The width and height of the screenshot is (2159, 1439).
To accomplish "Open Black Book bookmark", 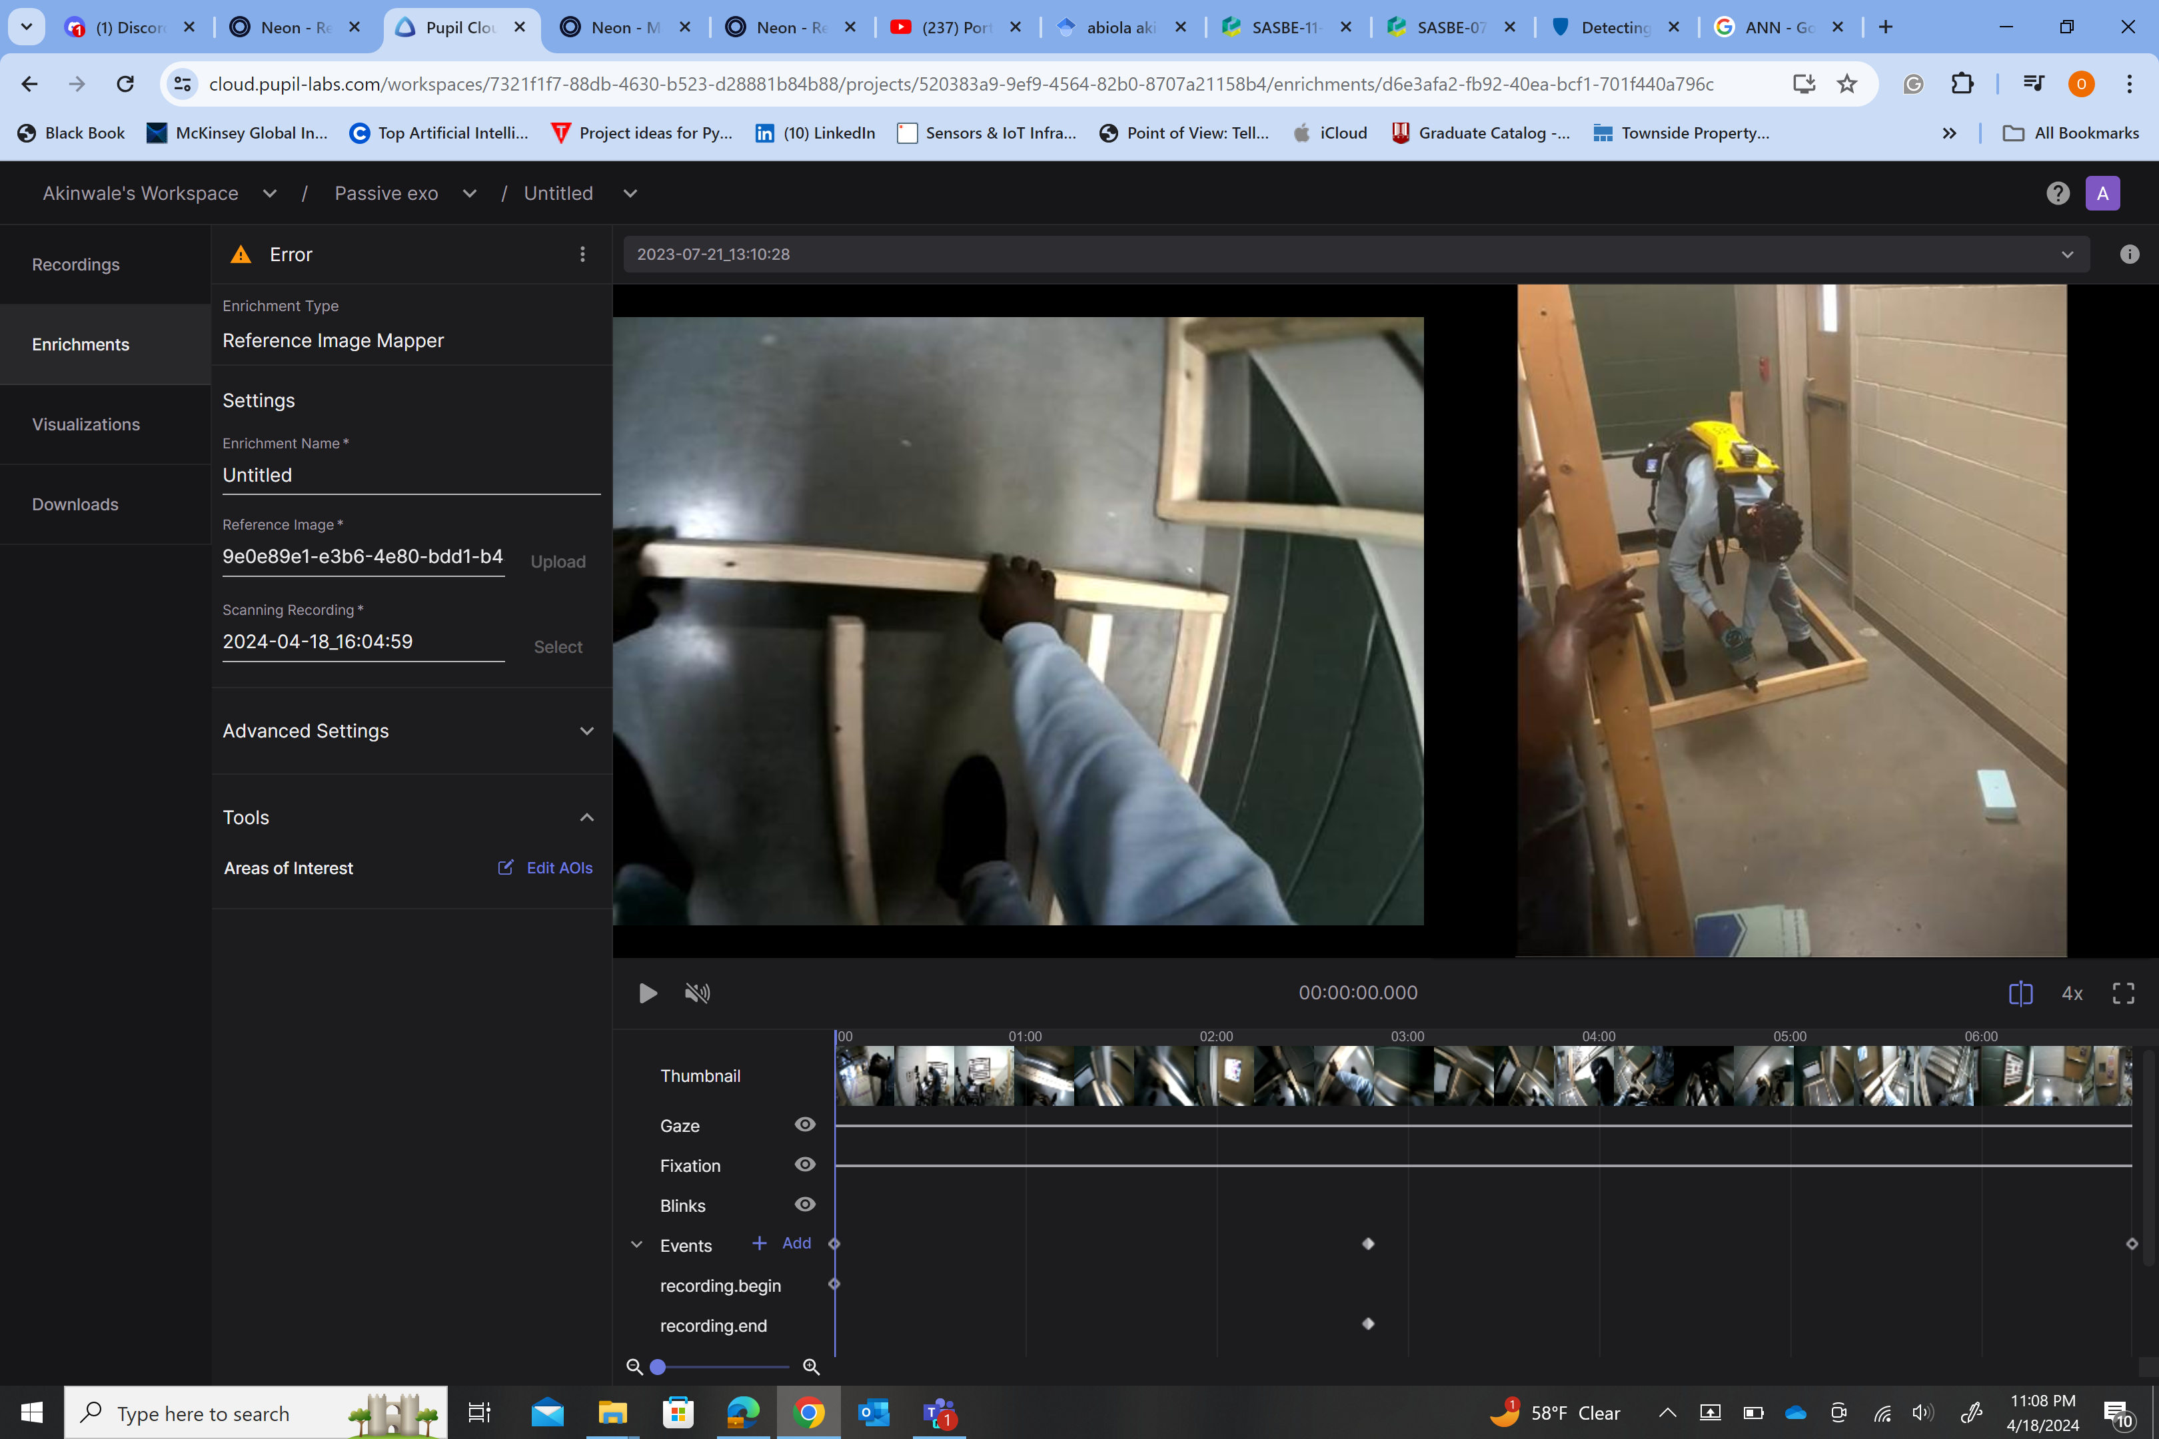I will click(71, 133).
